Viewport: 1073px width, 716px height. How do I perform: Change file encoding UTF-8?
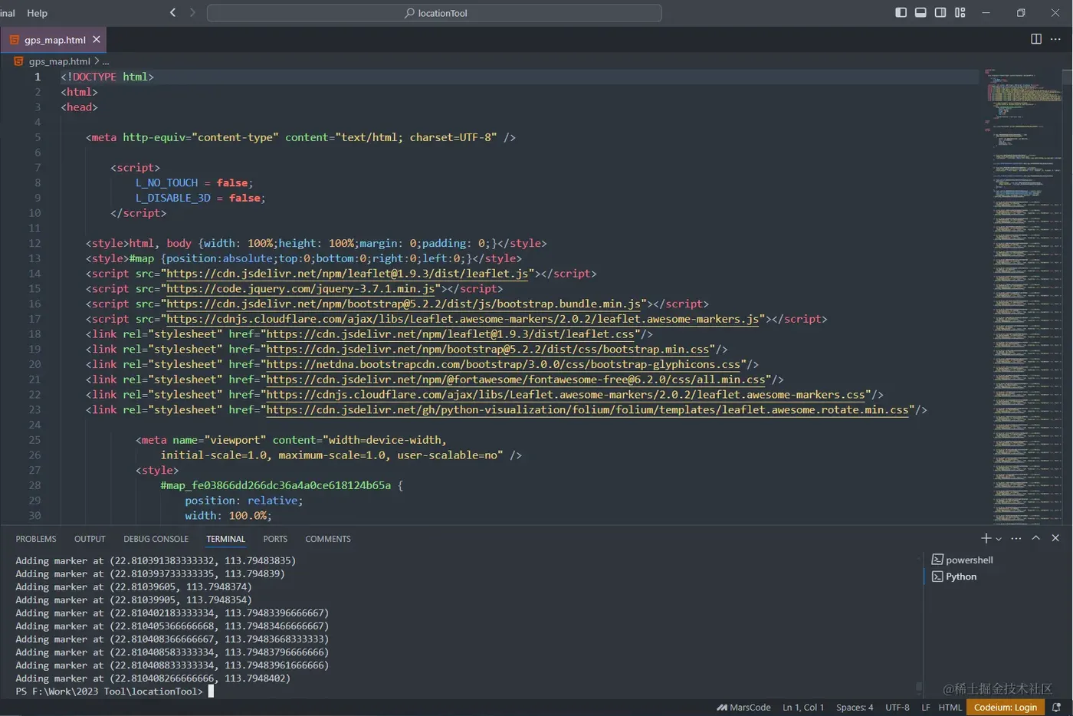(897, 708)
